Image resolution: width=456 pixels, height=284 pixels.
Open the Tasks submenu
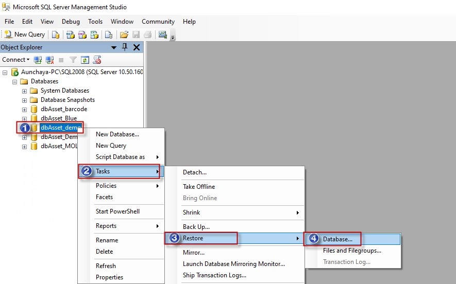click(x=121, y=171)
